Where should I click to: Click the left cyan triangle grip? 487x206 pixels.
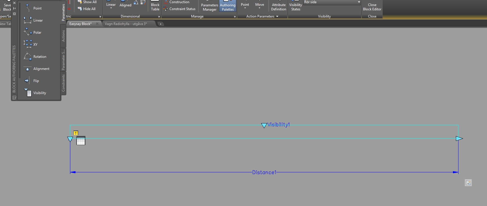click(70, 139)
